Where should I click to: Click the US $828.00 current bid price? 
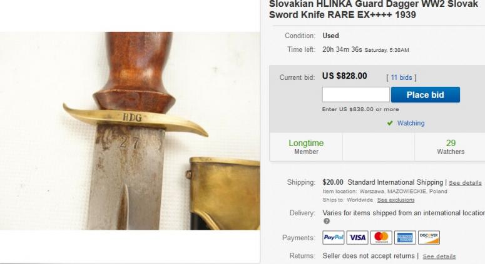point(345,76)
